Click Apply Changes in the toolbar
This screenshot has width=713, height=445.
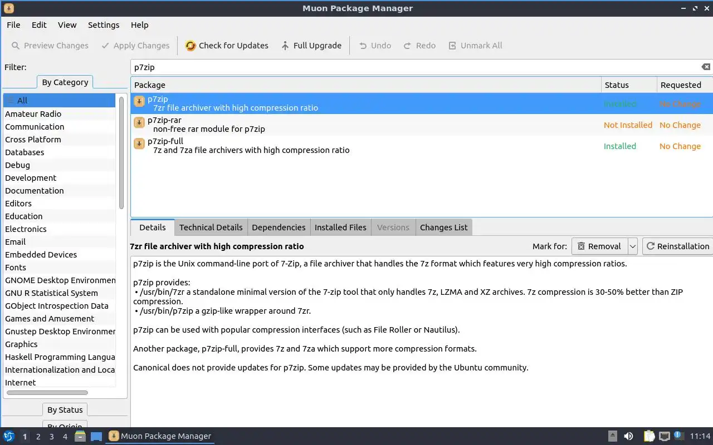click(x=135, y=46)
